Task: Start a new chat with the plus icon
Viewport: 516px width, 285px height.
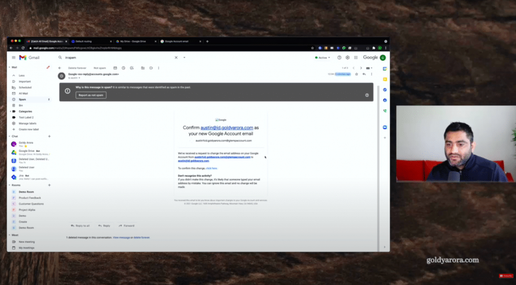Action: (50, 136)
